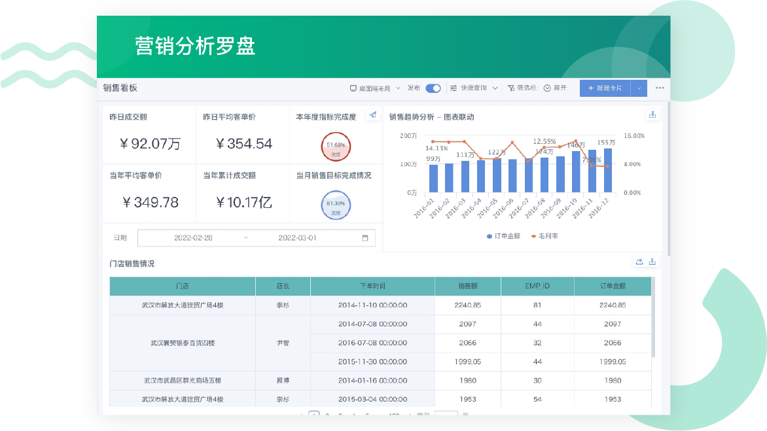Image resolution: width=767 pixels, height=431 pixels.
Task: Toggle 订单金额 series in chart legend
Action: pyautogui.click(x=503, y=236)
